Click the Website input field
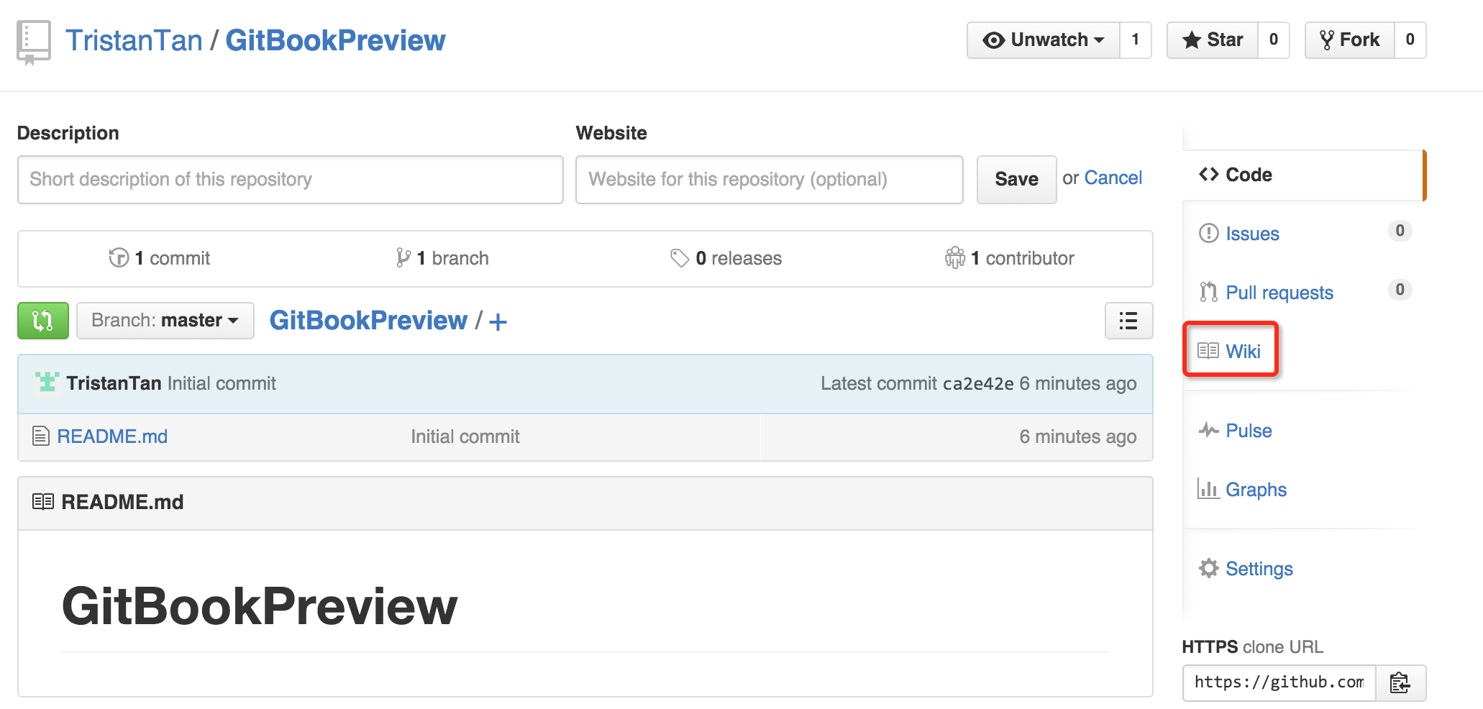This screenshot has width=1483, height=709. pyautogui.click(x=769, y=180)
